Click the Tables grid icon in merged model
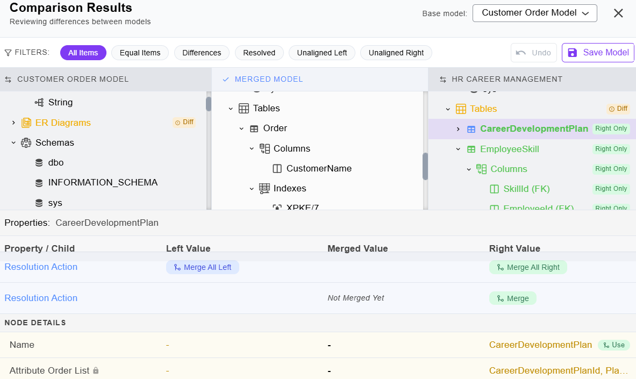 [244, 109]
